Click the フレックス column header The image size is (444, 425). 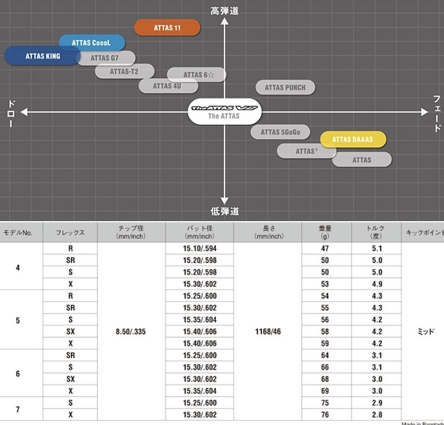click(70, 232)
